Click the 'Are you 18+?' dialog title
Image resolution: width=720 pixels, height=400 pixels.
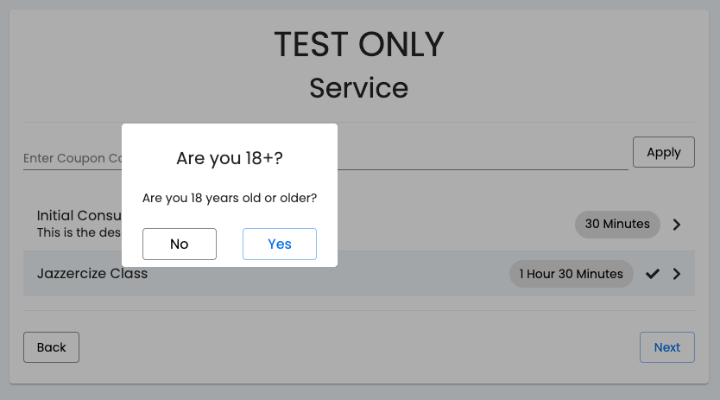coord(230,158)
